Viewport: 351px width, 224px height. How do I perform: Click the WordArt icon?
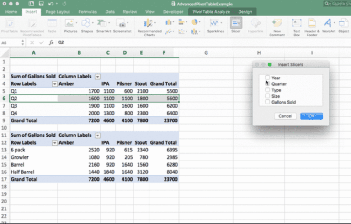pos(327,25)
